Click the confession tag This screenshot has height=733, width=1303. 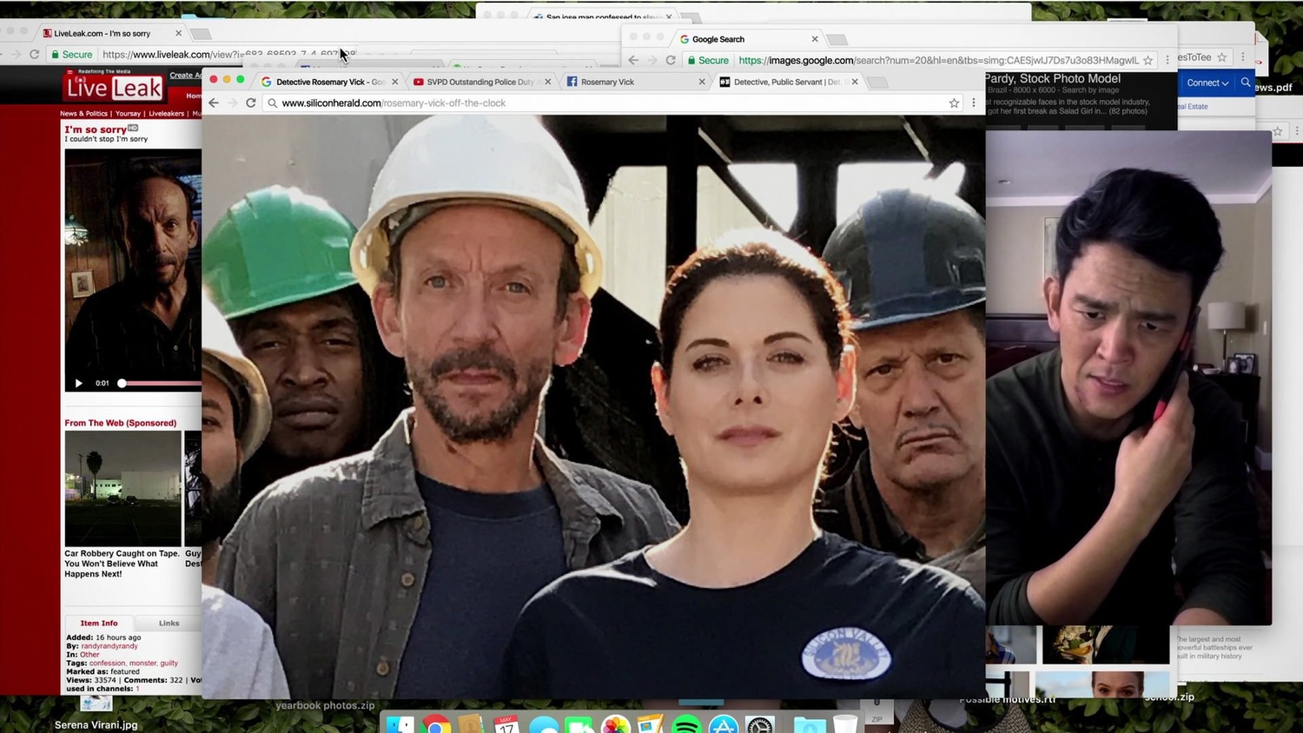pyautogui.click(x=107, y=664)
